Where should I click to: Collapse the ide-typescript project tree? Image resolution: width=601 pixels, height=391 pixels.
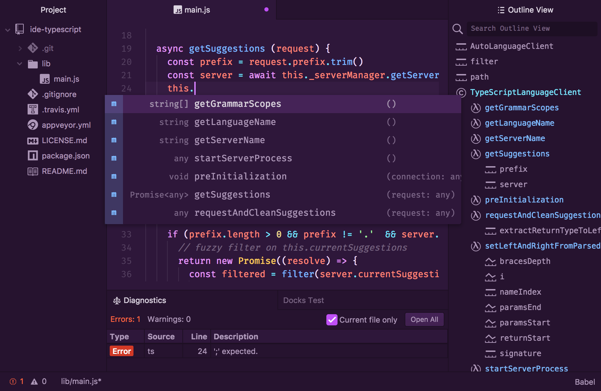tap(8, 29)
